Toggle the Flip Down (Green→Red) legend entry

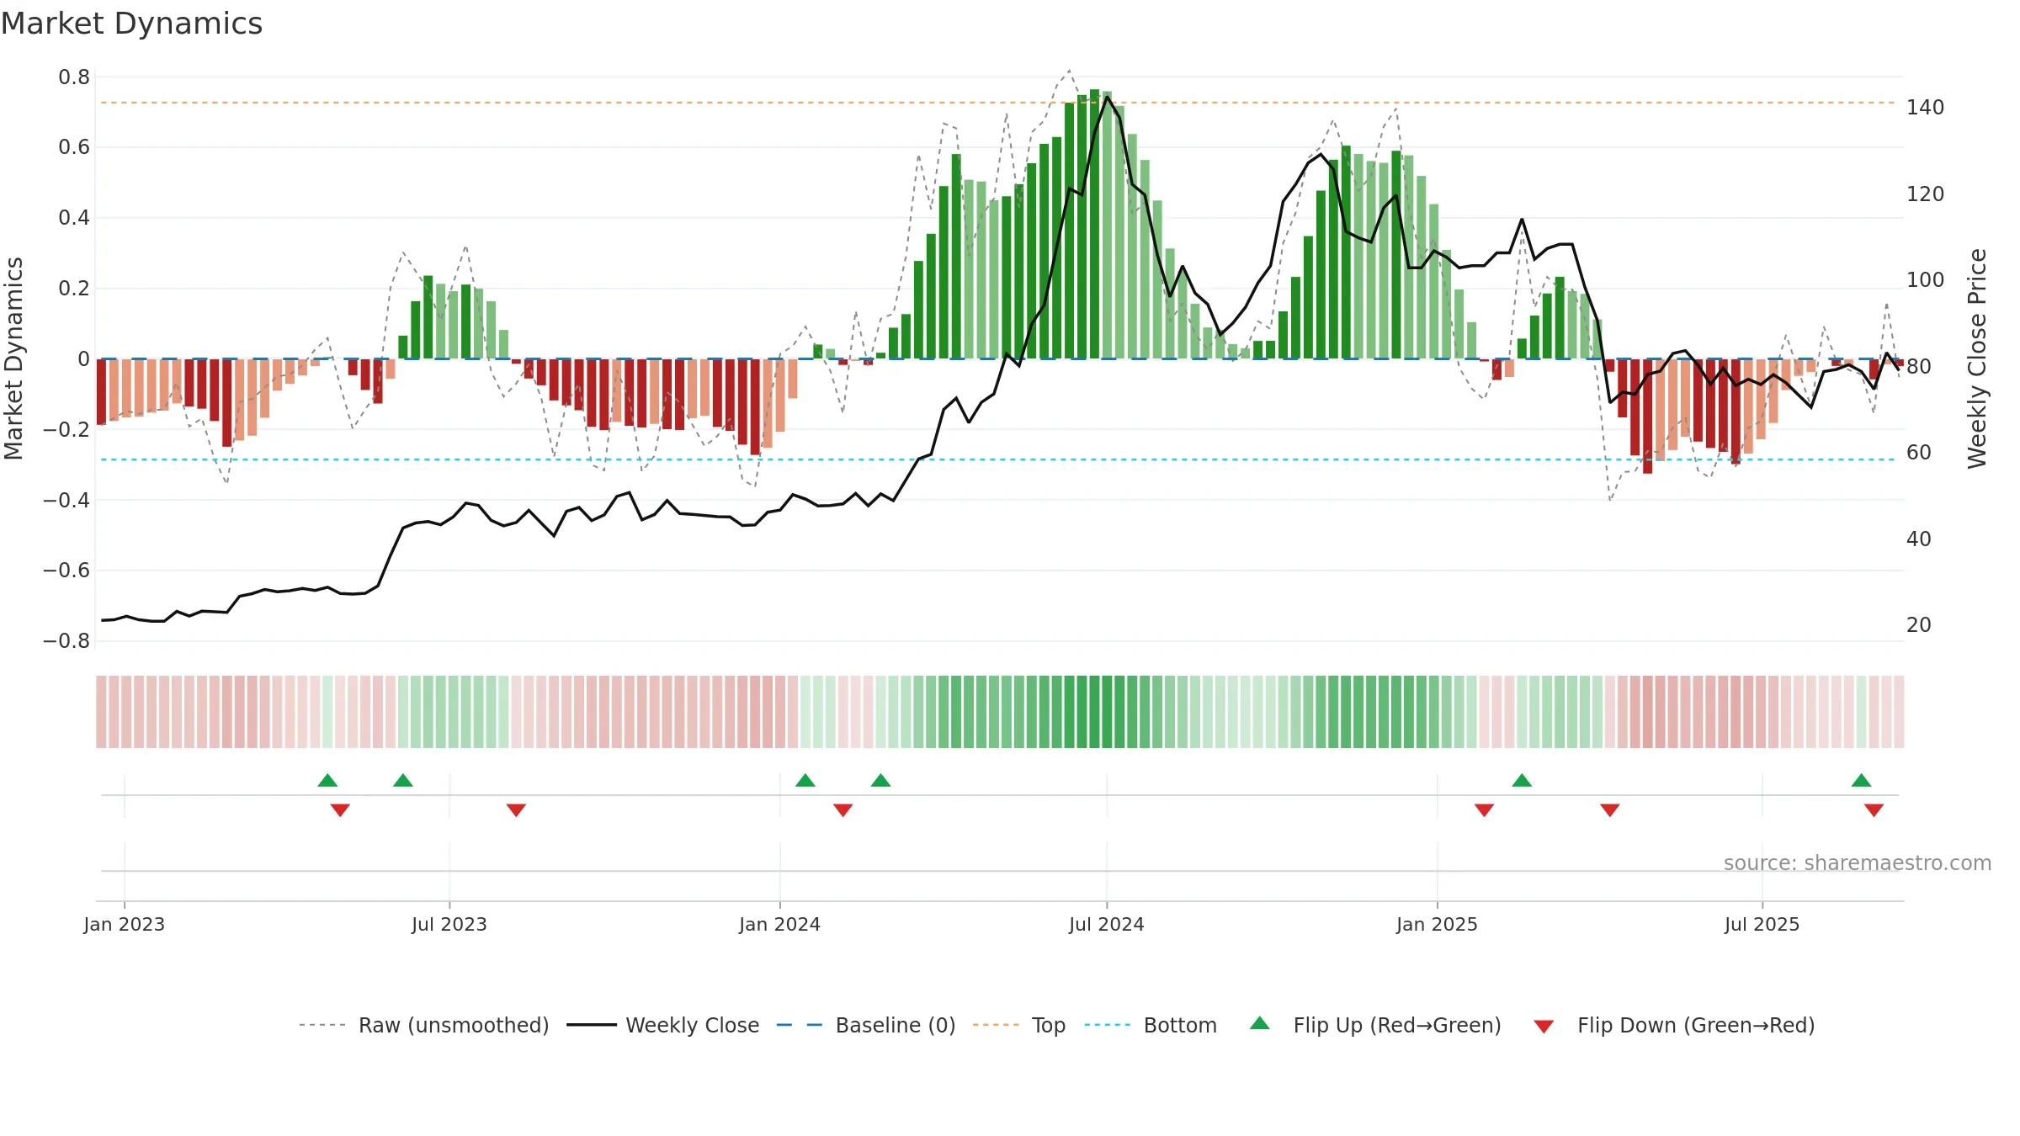[x=1674, y=1025]
